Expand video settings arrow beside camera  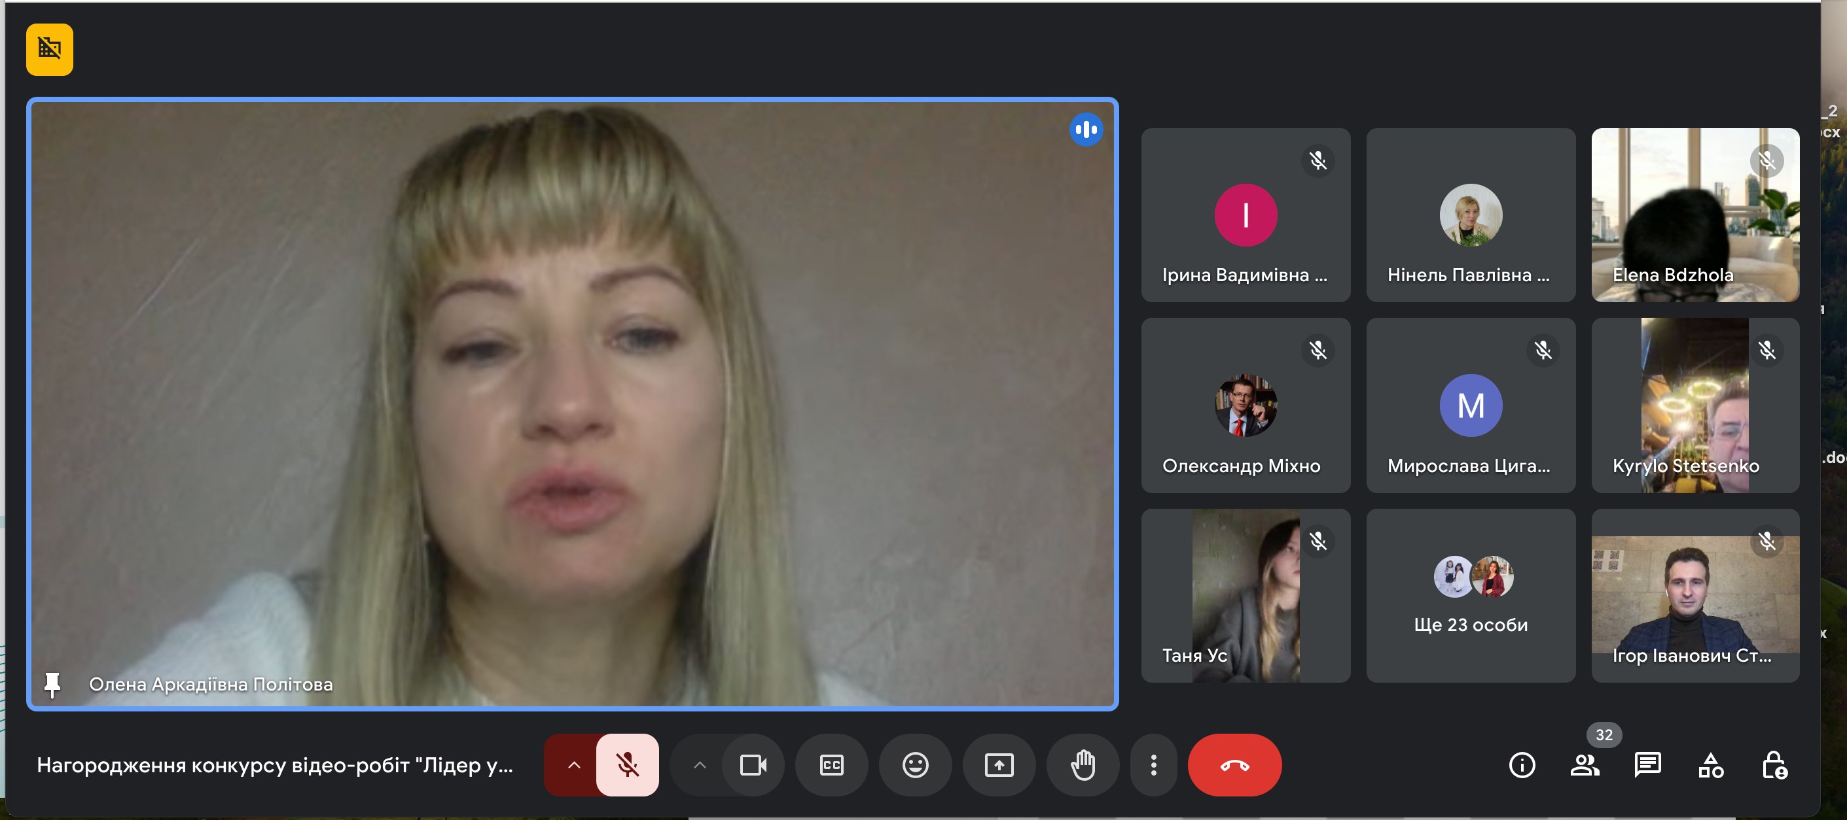tap(699, 765)
